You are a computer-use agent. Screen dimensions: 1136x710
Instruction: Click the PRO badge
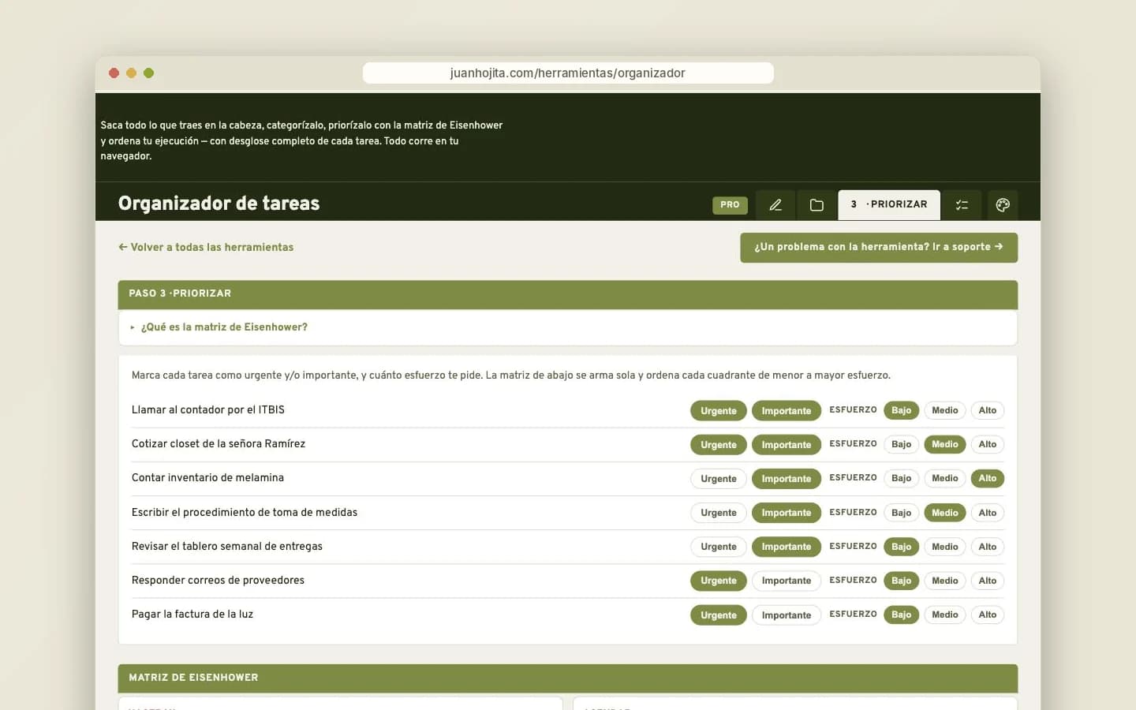coord(730,205)
